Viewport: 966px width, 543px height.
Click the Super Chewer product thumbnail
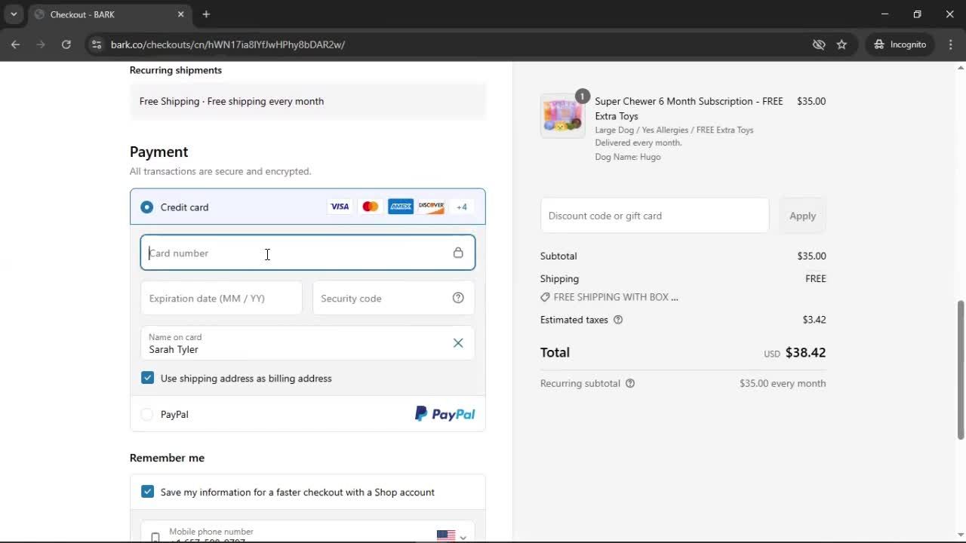(x=562, y=115)
